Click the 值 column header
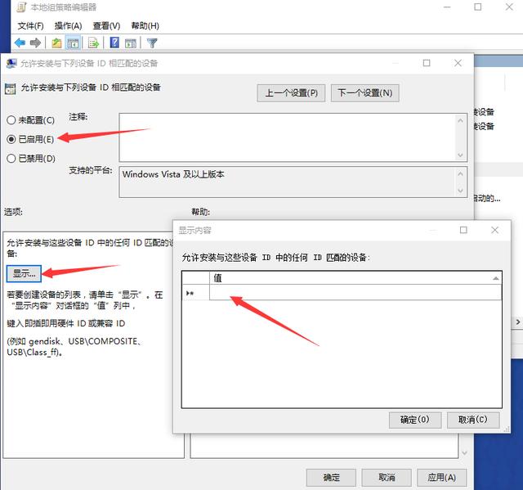This screenshot has height=490, width=523. point(355,277)
